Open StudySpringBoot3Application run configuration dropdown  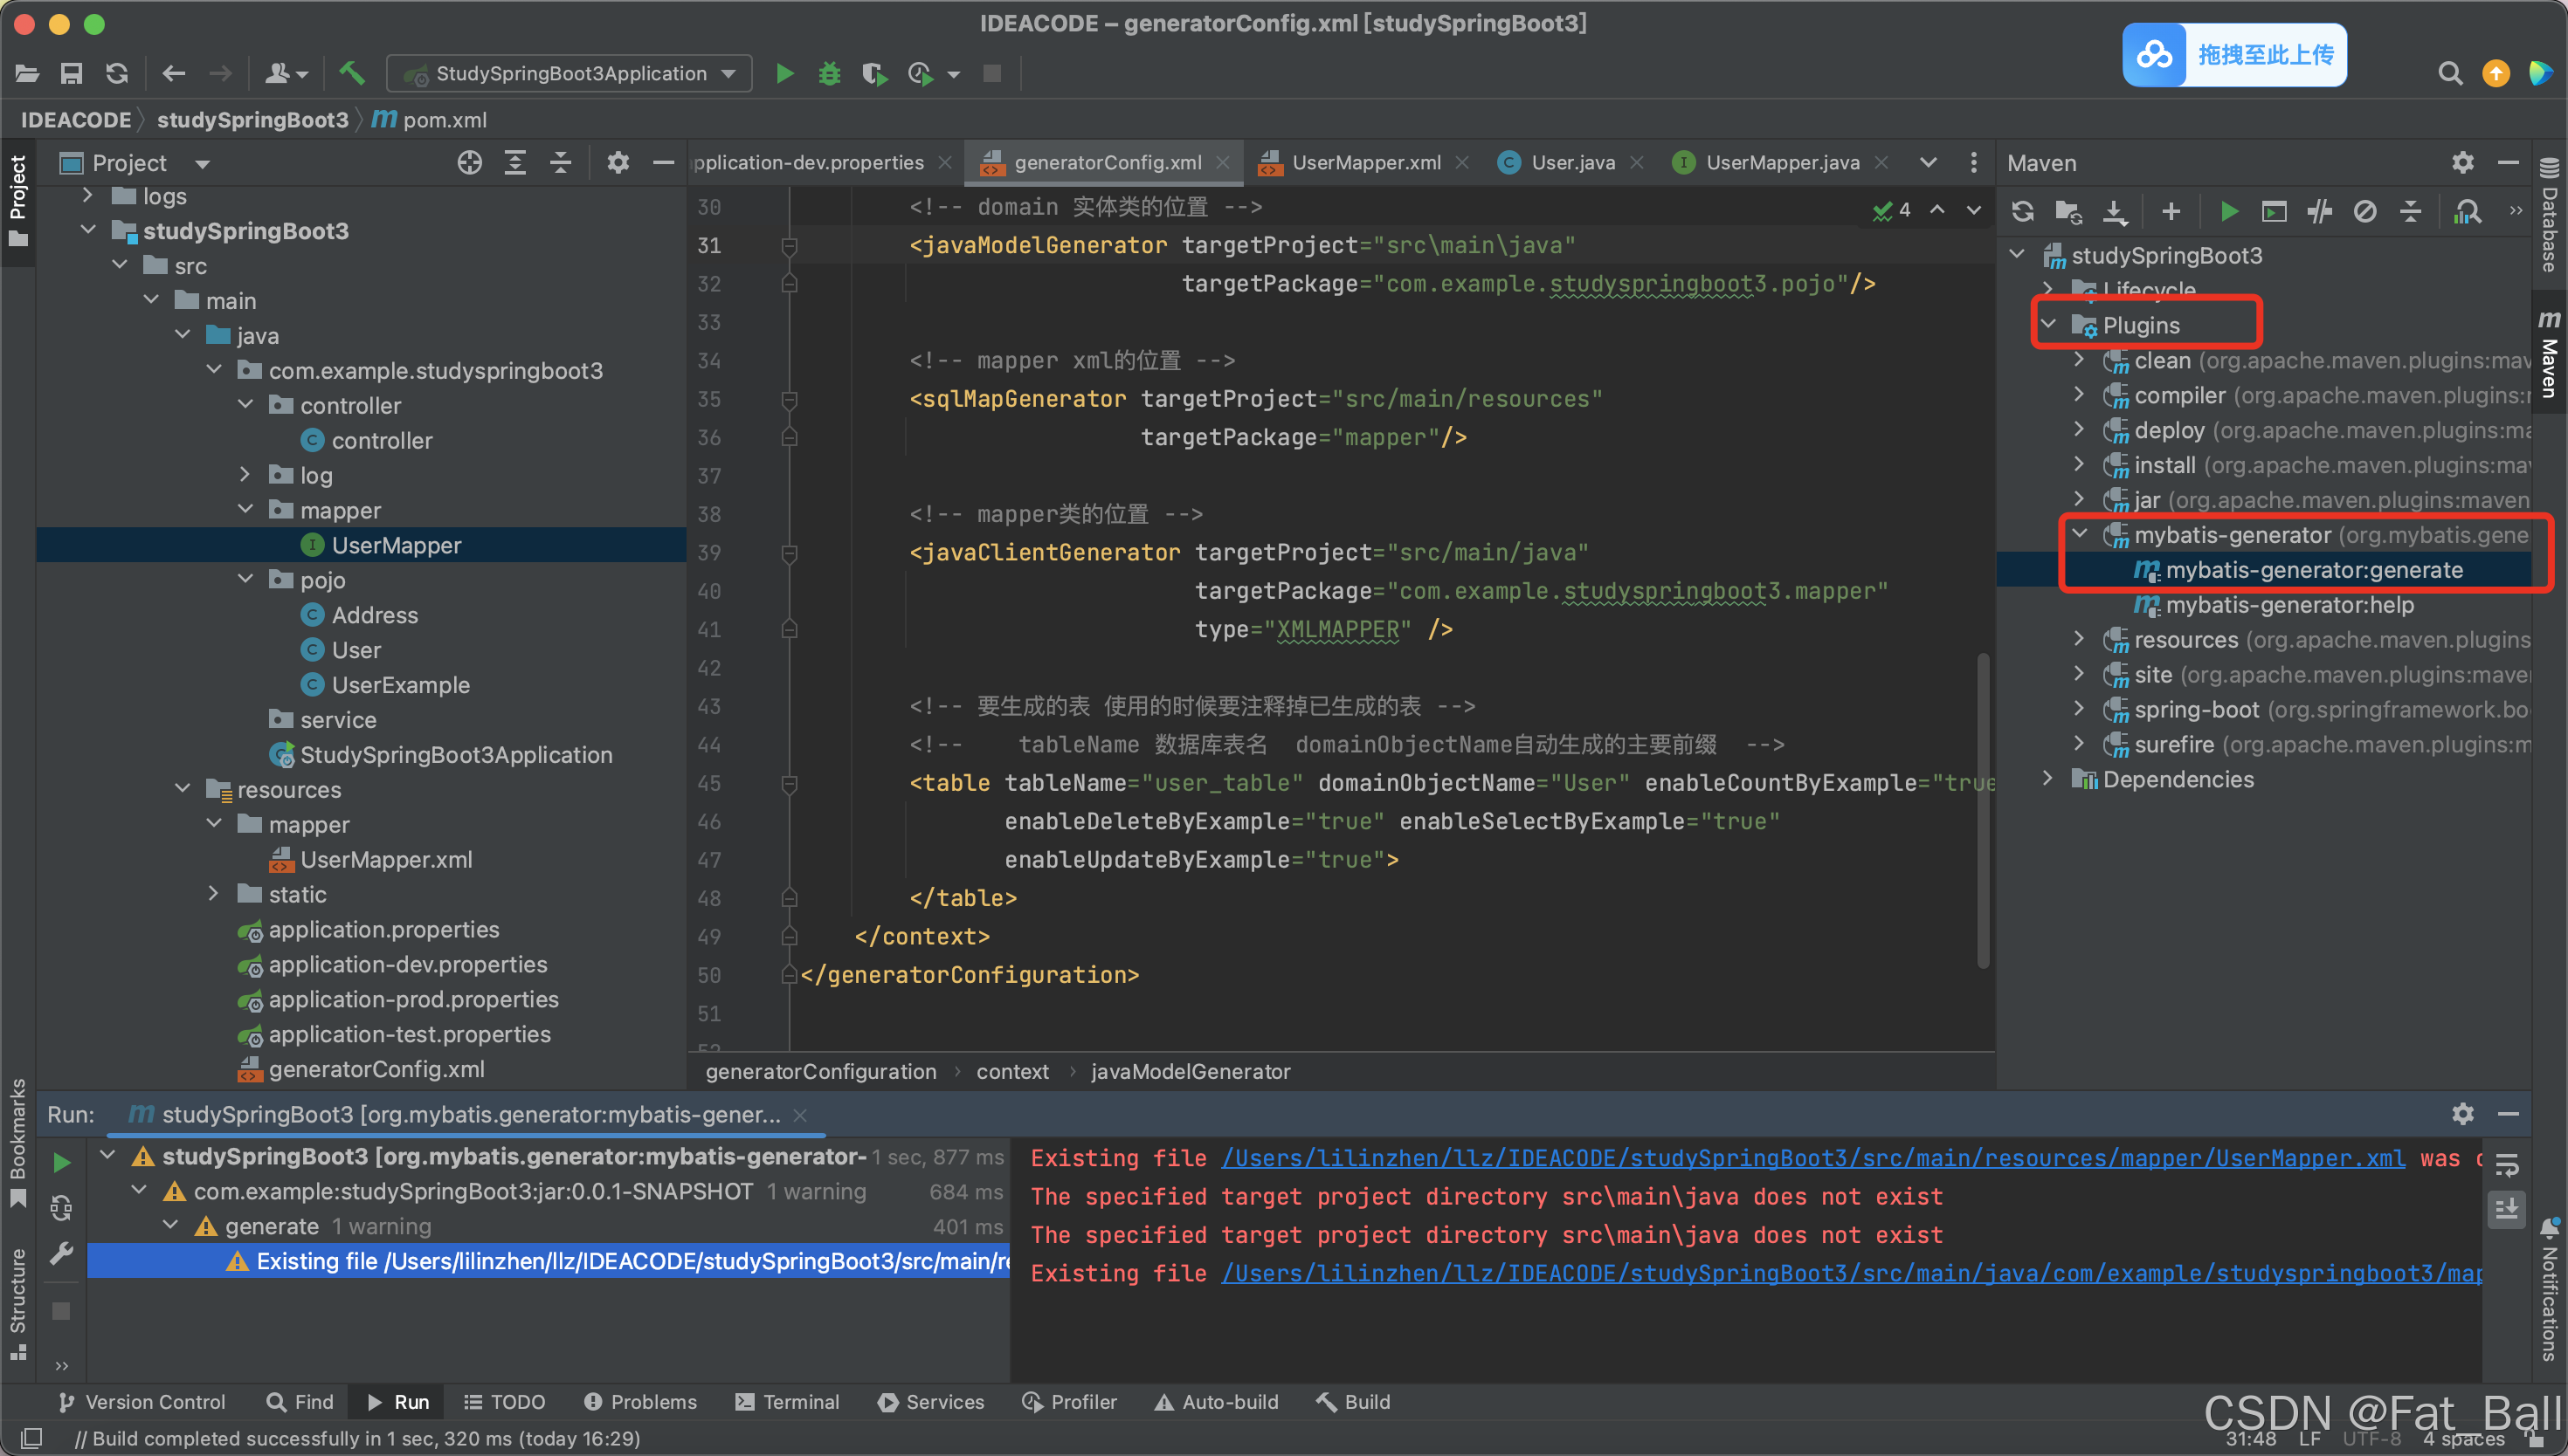click(x=570, y=73)
